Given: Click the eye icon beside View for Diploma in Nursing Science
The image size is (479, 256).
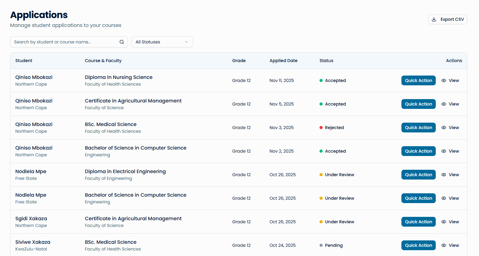Looking at the screenshot, I should (443, 80).
